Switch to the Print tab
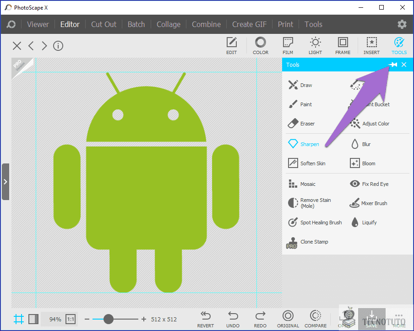 (x=285, y=24)
